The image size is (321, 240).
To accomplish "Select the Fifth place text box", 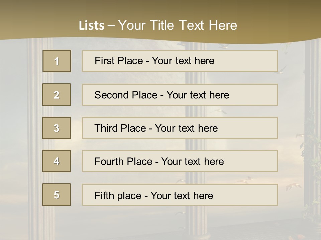I will 180,195.
